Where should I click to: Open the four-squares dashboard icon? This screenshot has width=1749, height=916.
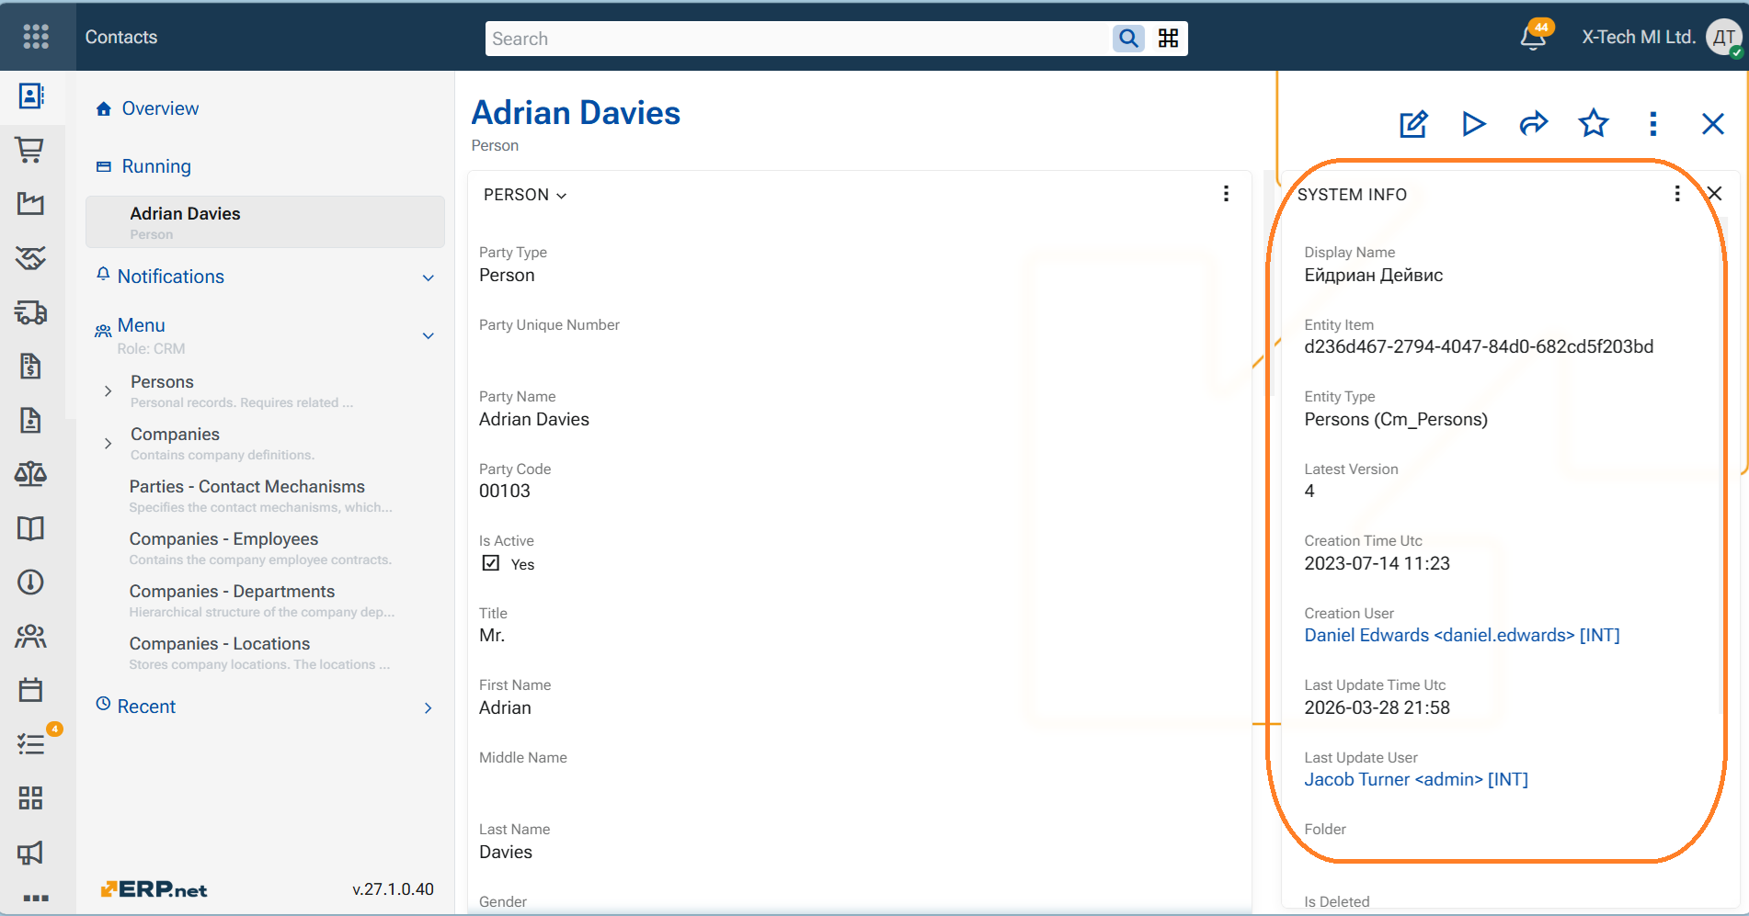pos(31,797)
